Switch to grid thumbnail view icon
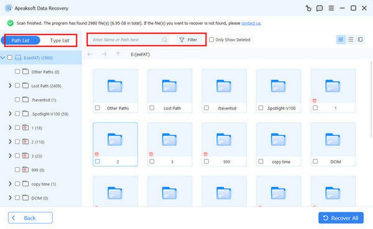Image resolution: width=373 pixels, height=229 pixels. 341,40
